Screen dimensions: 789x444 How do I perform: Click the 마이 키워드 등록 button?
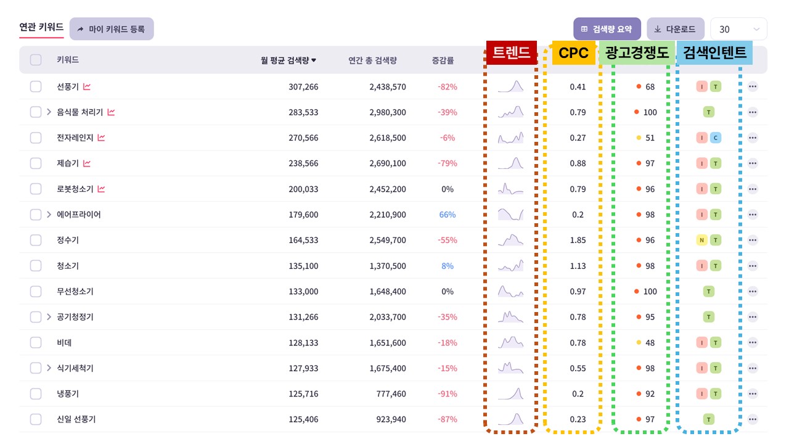coord(112,29)
